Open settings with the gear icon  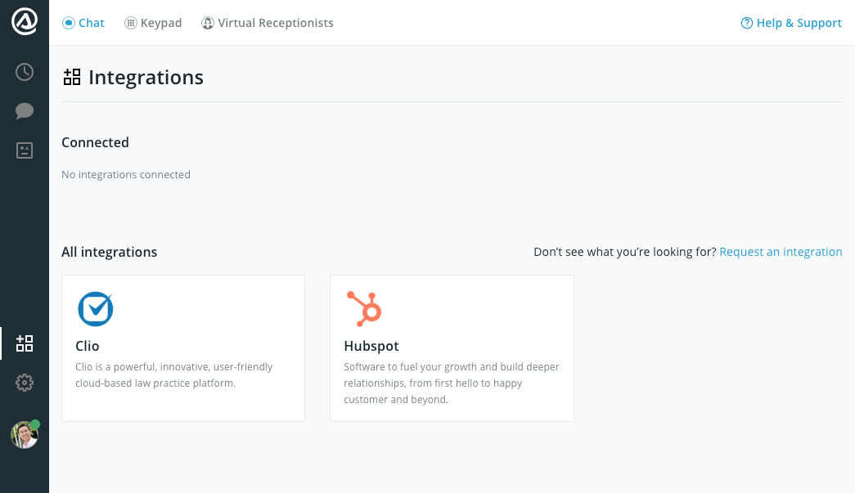click(25, 383)
